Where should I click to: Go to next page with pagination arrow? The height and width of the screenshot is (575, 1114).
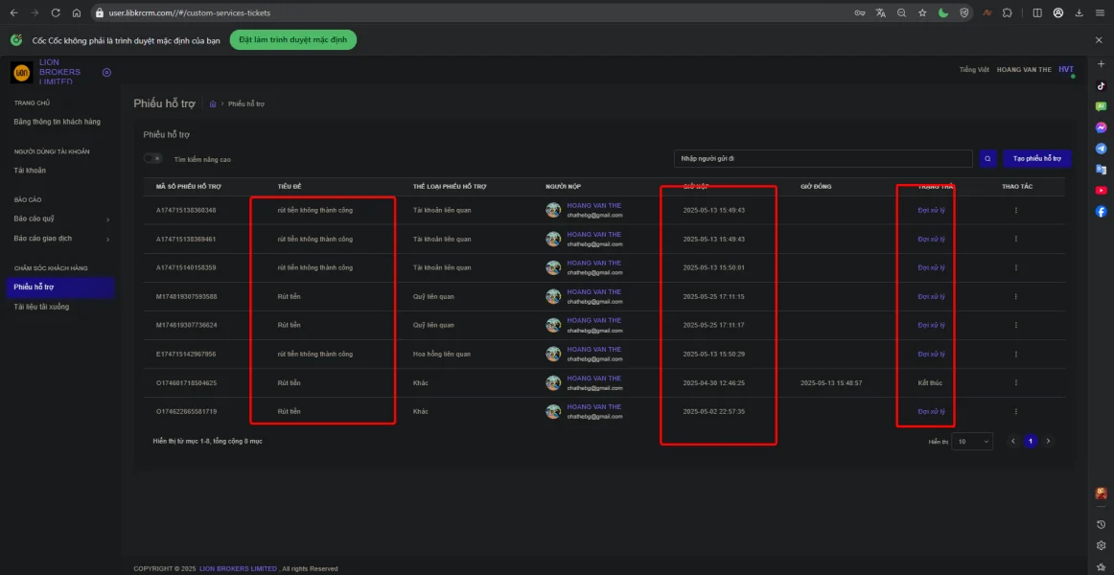point(1047,442)
